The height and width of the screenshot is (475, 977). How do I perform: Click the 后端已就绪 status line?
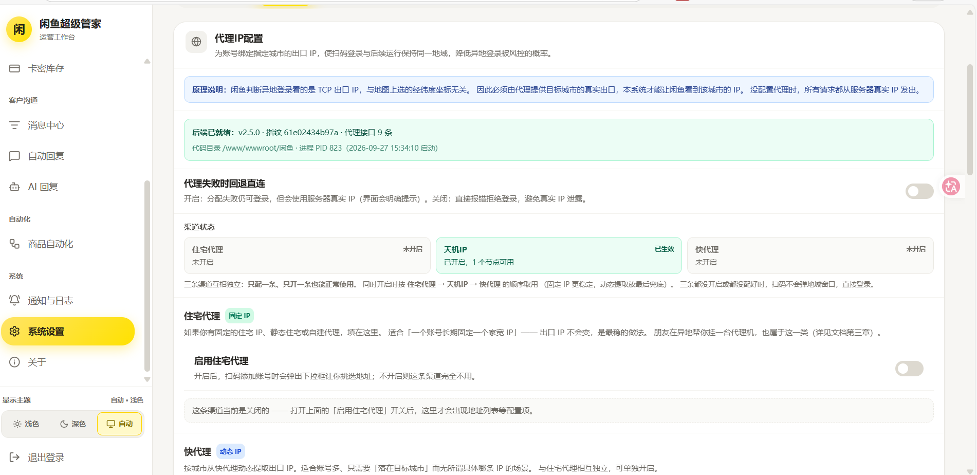point(292,133)
